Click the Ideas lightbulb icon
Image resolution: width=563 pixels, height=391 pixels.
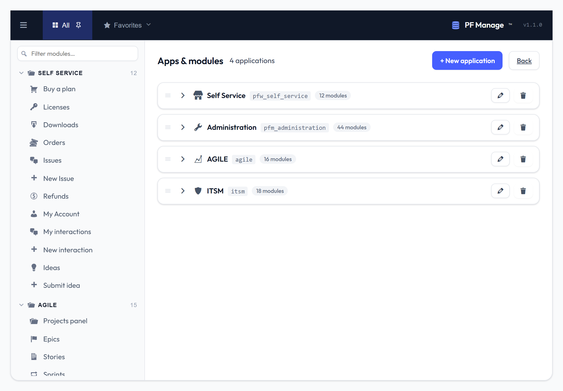[34, 267]
